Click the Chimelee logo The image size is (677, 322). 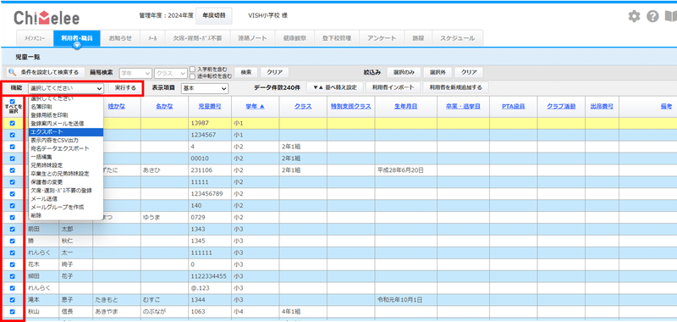tap(47, 18)
